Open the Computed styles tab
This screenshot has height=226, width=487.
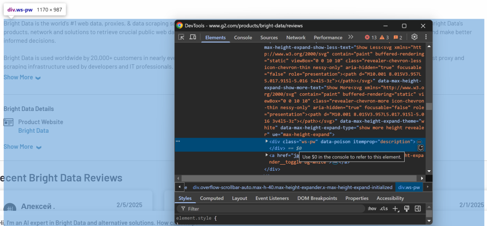click(x=212, y=198)
